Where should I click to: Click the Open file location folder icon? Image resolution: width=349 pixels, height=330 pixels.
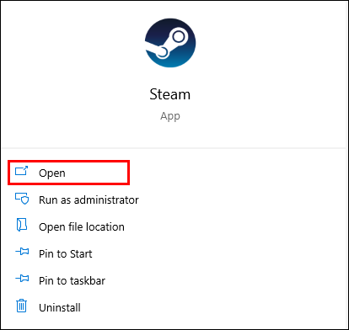pyautogui.click(x=22, y=225)
